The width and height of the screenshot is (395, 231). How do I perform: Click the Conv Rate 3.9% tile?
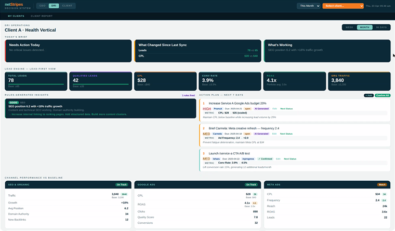pos(230,81)
